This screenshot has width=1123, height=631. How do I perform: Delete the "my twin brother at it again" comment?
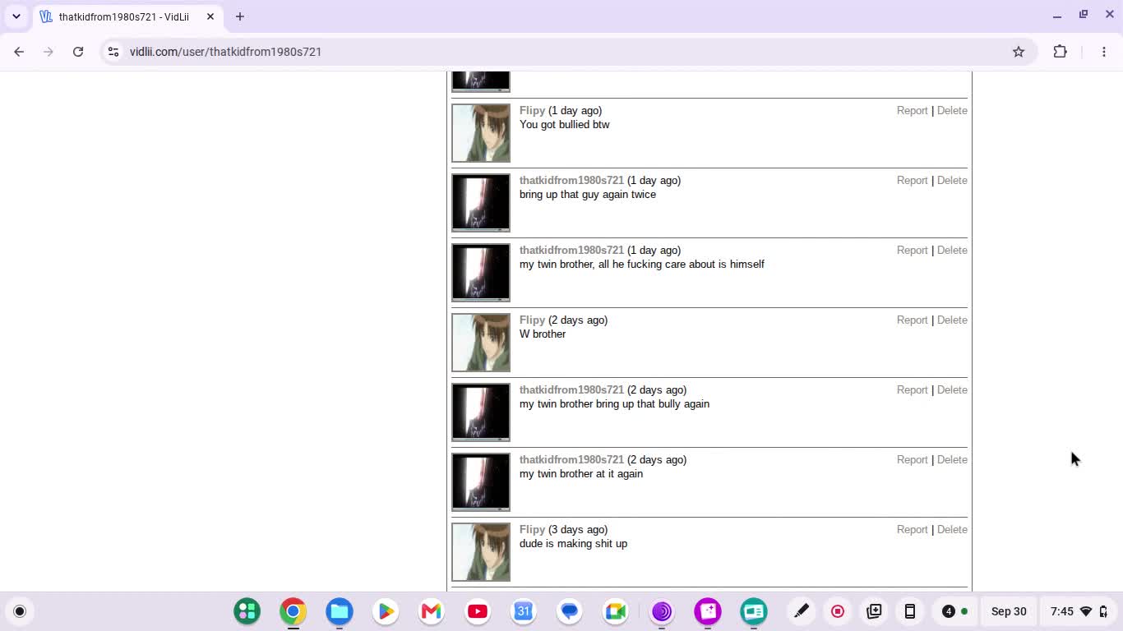pos(952,460)
